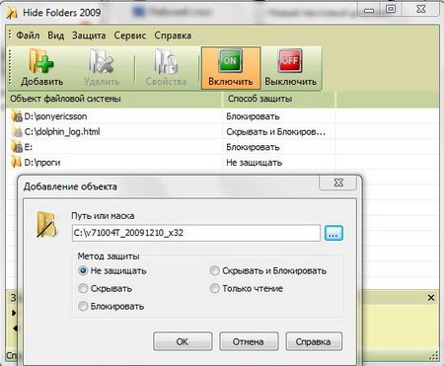This screenshot has height=366, width=444.
Task: Click the Добавить (Add) toolbar icon
Action: [41, 68]
